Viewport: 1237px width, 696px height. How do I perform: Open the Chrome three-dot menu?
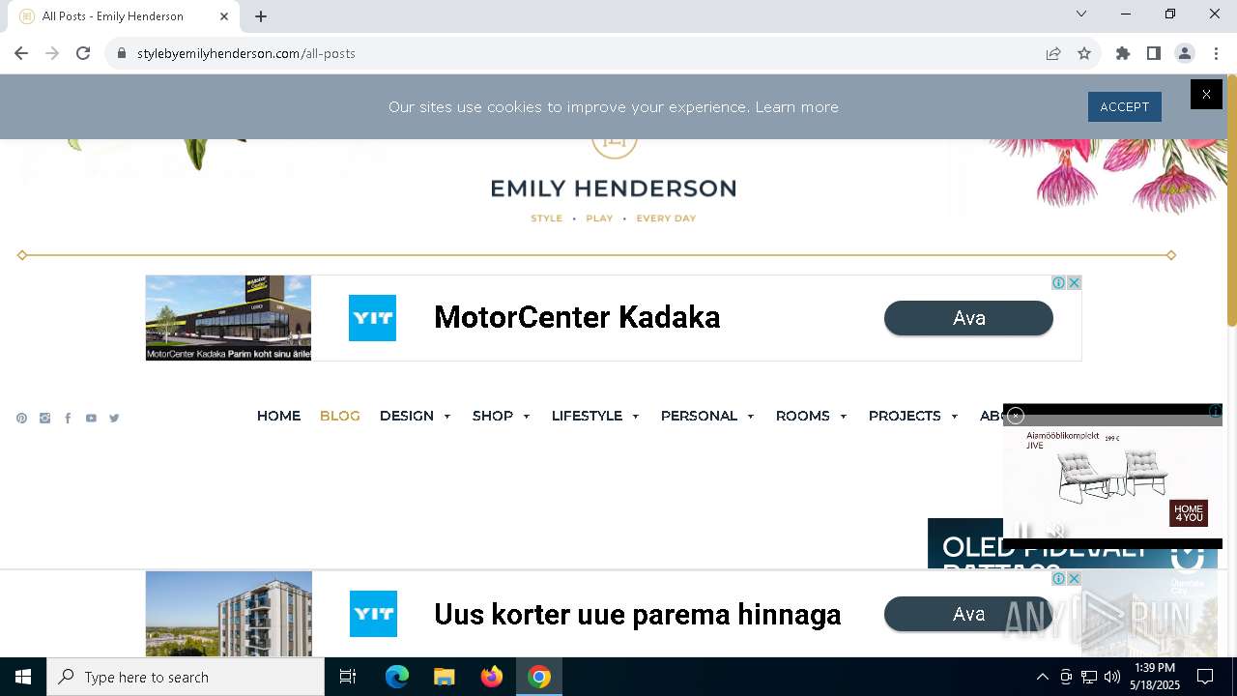1216,53
